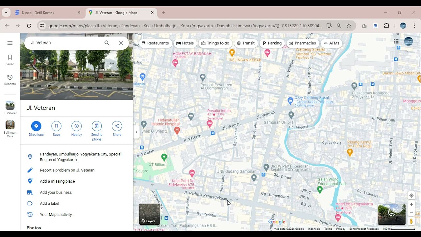Go back to previous page
The width and height of the screenshot is (421, 237).
pyautogui.click(x=7, y=26)
